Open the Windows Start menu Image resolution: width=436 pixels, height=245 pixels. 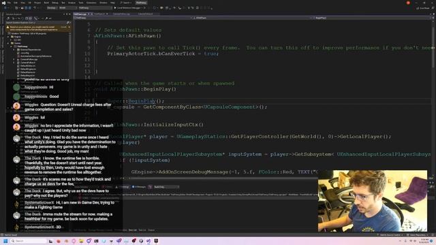click(x=5, y=241)
